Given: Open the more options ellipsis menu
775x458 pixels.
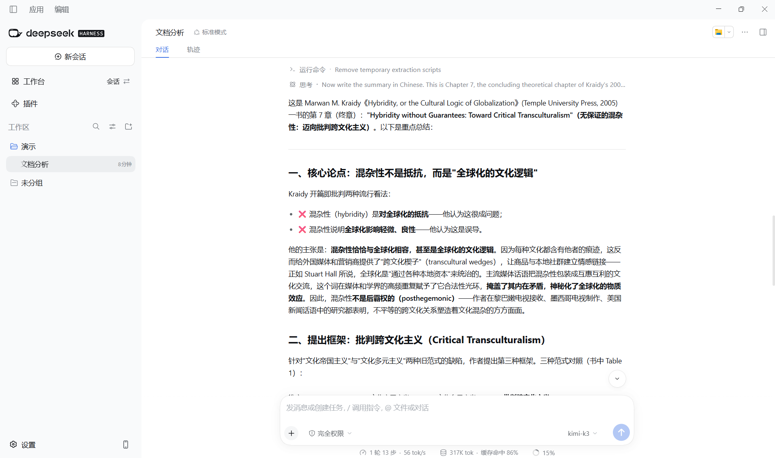Looking at the screenshot, I should [745, 32].
